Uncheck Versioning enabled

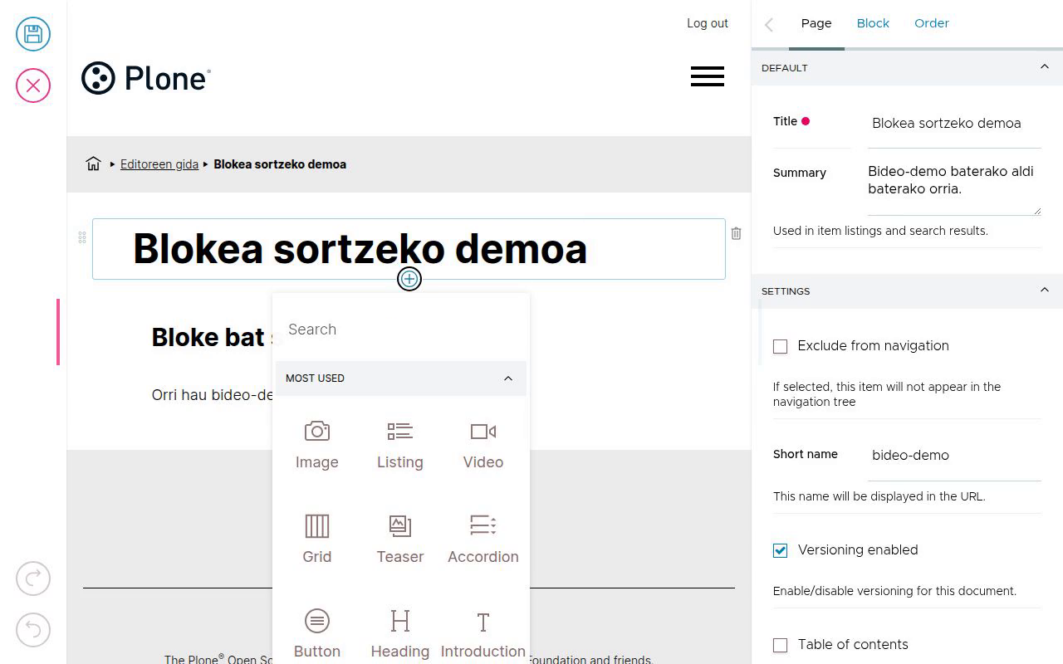pos(780,550)
